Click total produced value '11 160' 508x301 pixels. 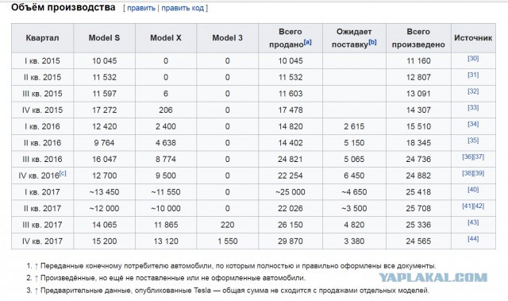[418, 61]
